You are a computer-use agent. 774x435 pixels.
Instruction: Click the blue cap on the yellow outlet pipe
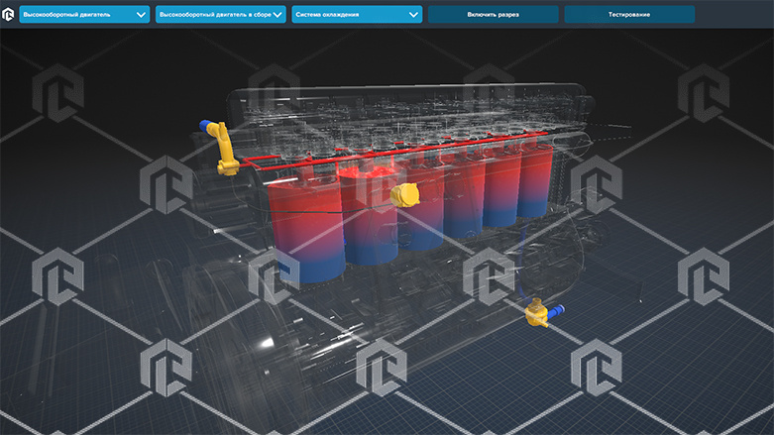point(208,127)
